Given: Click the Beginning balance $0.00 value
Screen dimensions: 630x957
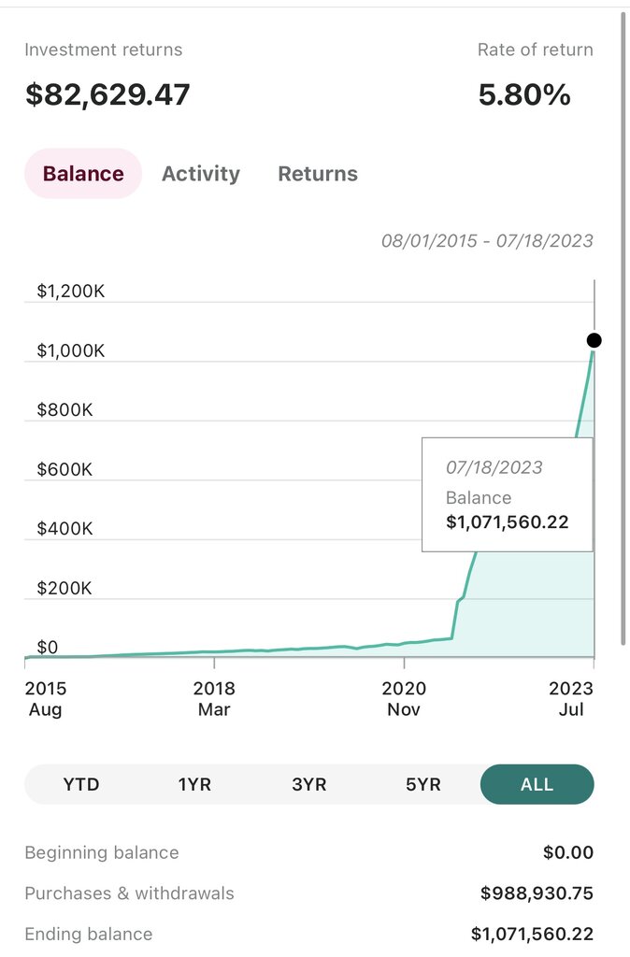Looking at the screenshot, I should (567, 852).
